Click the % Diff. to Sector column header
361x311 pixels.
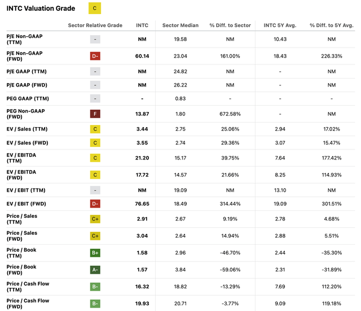click(x=230, y=26)
